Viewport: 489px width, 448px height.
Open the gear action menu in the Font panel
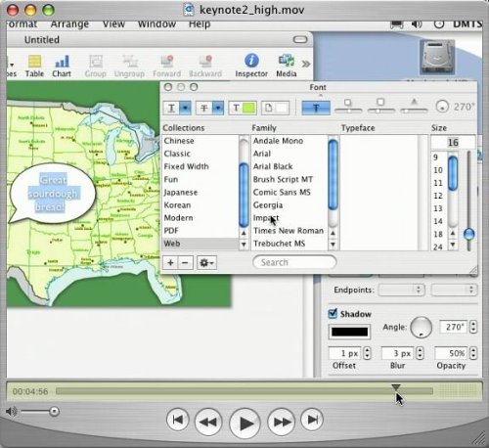(x=206, y=263)
